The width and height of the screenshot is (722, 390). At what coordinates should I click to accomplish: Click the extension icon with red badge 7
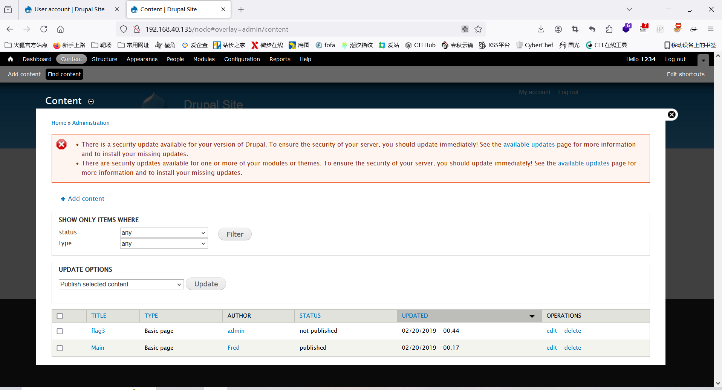pos(644,28)
